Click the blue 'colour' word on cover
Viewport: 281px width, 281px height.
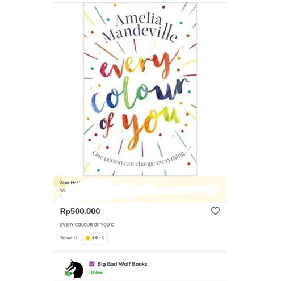coord(140,95)
